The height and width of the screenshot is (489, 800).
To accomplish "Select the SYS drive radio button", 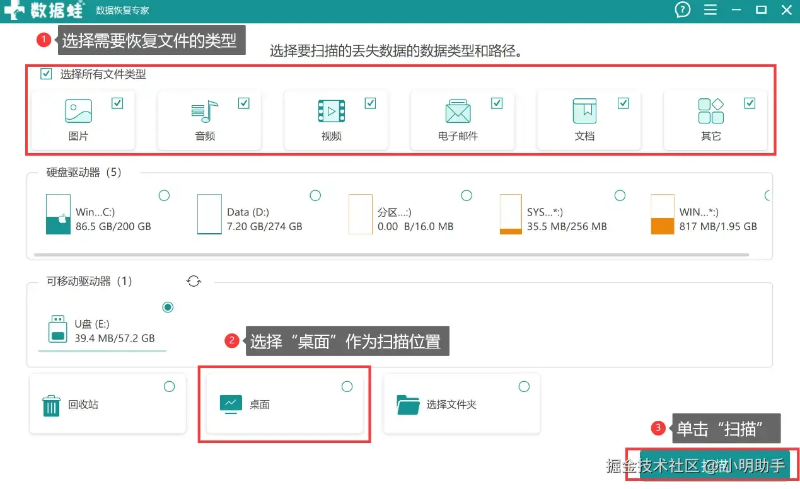I will point(620,195).
